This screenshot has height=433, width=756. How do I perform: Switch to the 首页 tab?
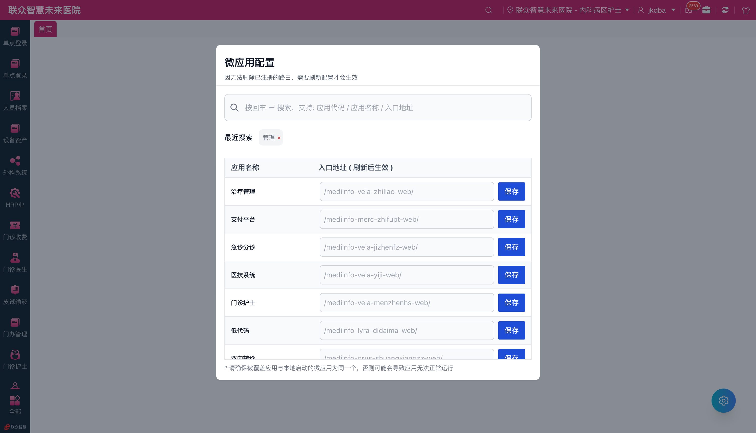[45, 29]
